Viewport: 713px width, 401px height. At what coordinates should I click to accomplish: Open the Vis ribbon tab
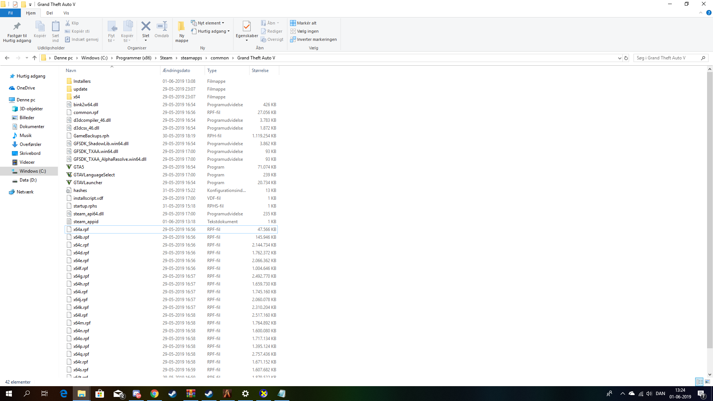[x=66, y=13]
